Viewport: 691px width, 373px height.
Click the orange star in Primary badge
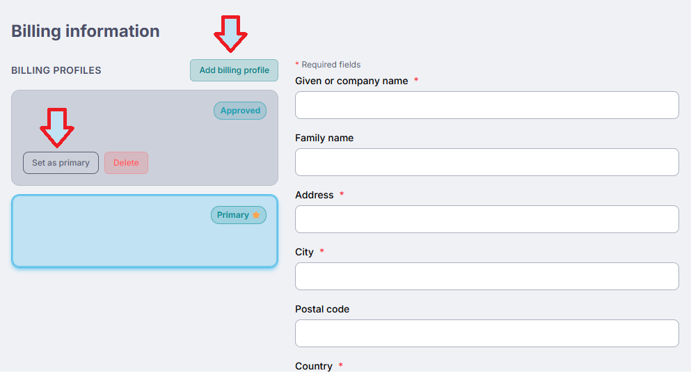256,215
